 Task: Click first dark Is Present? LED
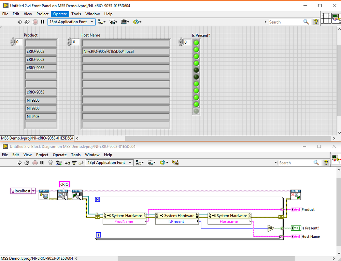[196, 70]
